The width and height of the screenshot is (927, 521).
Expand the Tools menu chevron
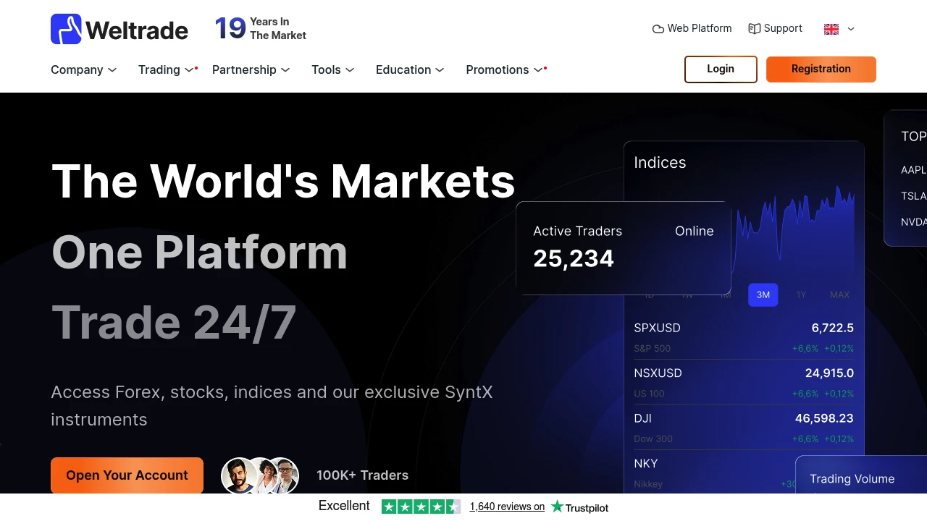pyautogui.click(x=350, y=70)
